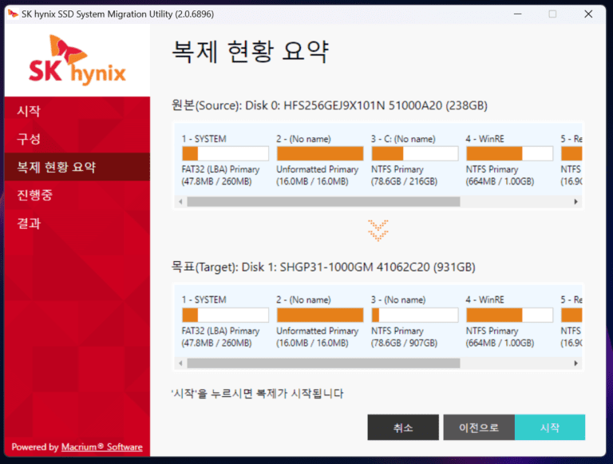Click target text '(78.6GB / 907GB)'
613x464 pixels.
[x=404, y=343]
